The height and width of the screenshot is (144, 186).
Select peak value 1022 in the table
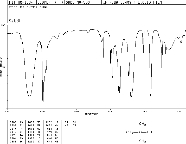tap(49, 126)
